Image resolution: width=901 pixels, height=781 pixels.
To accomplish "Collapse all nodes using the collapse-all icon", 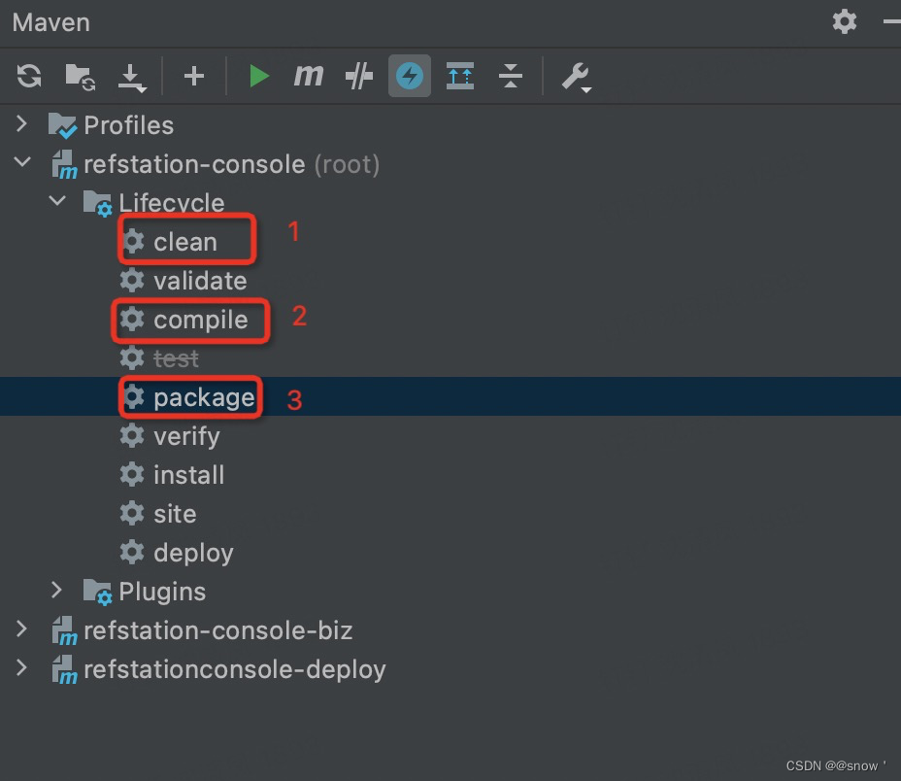I will pyautogui.click(x=510, y=76).
